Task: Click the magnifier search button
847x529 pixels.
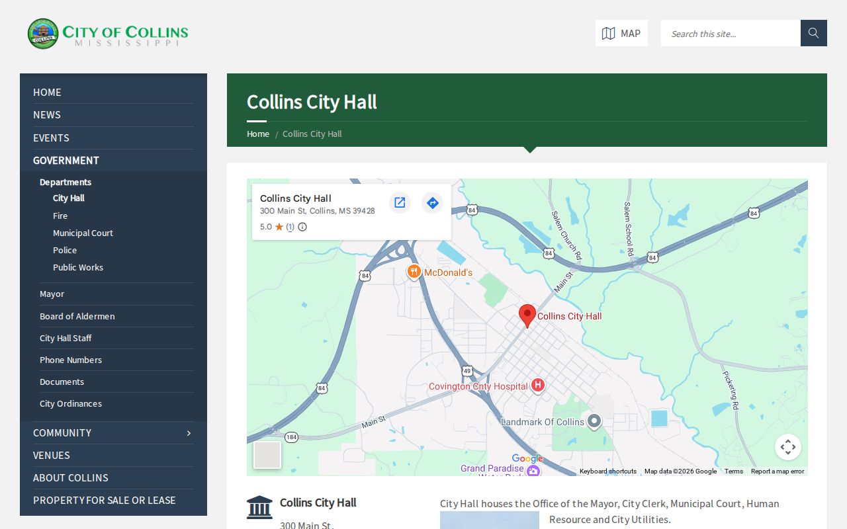Action: coord(814,33)
